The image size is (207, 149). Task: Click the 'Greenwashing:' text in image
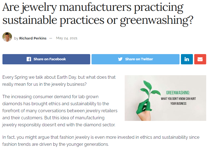click(178, 93)
